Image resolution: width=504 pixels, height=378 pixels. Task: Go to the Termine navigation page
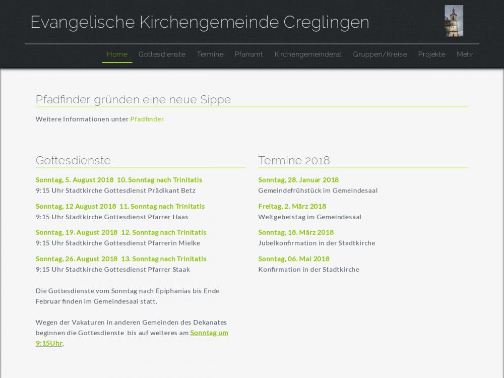coord(210,54)
